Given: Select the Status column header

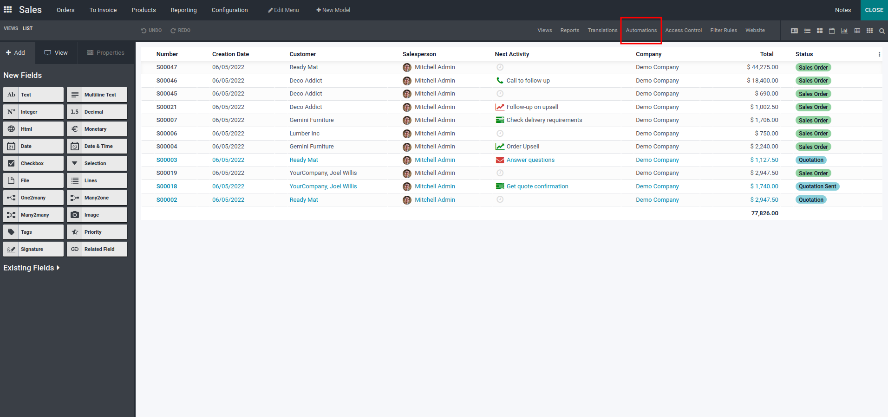Looking at the screenshot, I should [x=804, y=54].
